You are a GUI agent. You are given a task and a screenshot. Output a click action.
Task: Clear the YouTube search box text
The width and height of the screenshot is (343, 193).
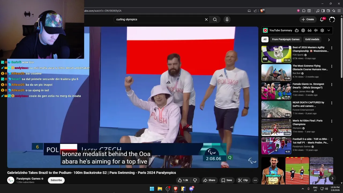click(x=206, y=19)
